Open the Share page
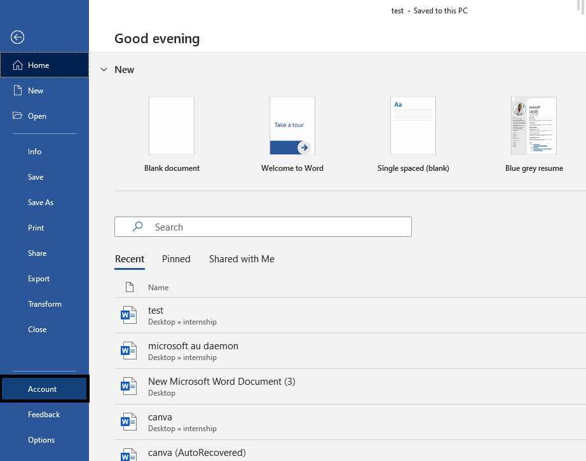The height and width of the screenshot is (461, 586). tap(44, 253)
